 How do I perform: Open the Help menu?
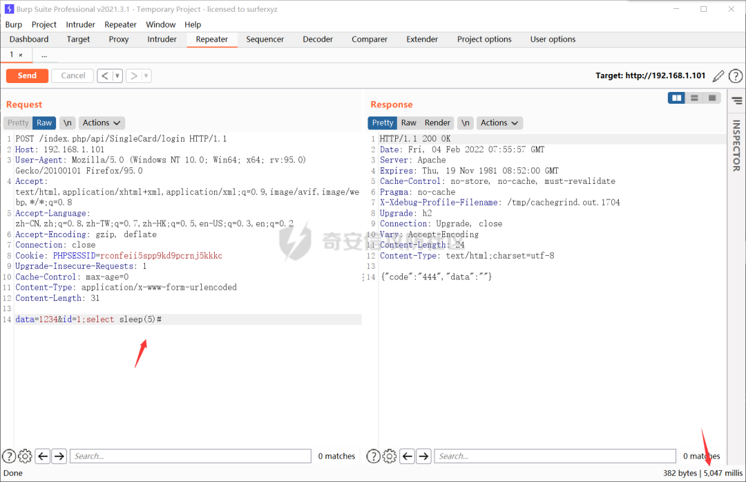[x=193, y=25]
